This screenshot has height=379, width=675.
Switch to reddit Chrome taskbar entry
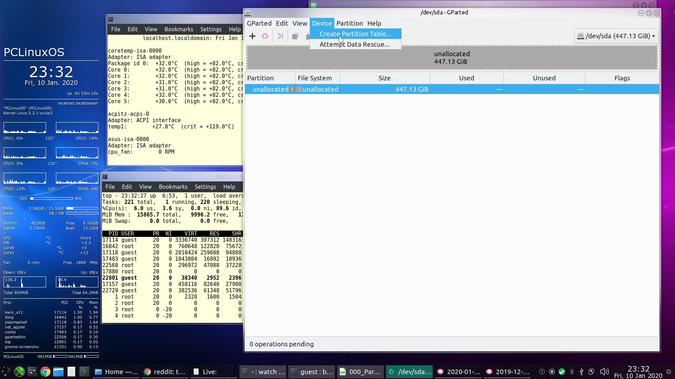pos(165,372)
